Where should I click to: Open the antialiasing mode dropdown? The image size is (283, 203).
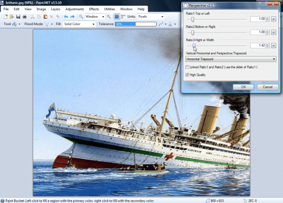click(162, 24)
